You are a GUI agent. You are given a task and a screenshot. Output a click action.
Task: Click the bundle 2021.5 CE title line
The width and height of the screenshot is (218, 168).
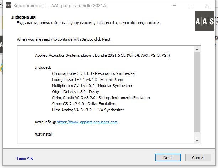pos(102,55)
